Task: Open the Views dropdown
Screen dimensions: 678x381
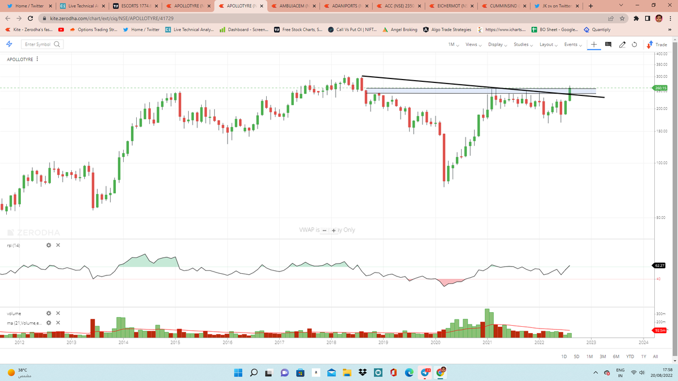Action: pyautogui.click(x=473, y=44)
